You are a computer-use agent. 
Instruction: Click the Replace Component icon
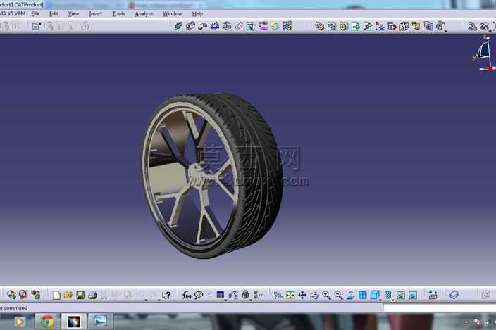(x=380, y=27)
